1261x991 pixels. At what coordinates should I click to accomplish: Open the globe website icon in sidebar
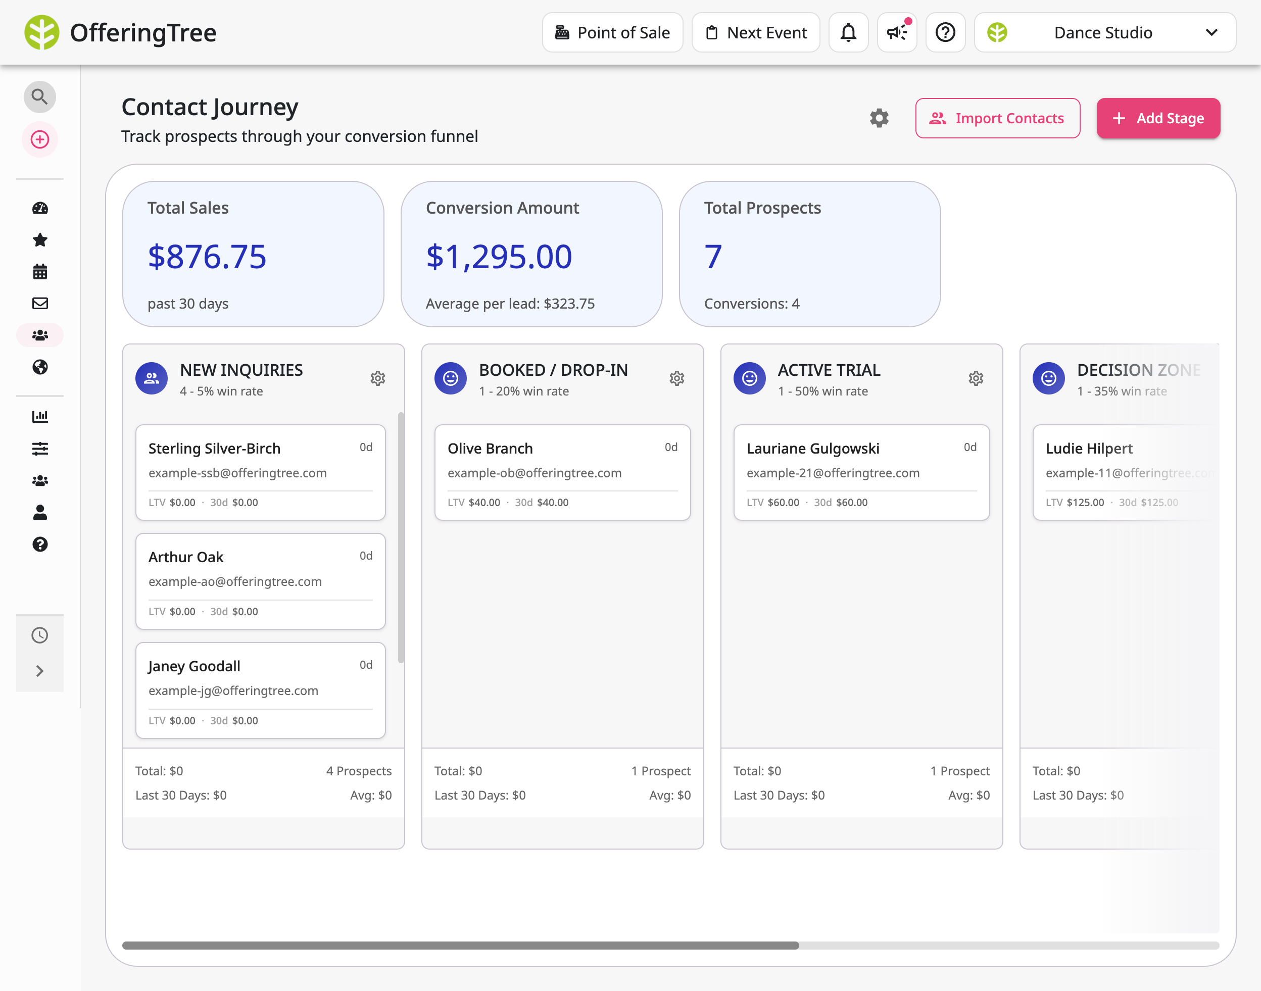[39, 367]
